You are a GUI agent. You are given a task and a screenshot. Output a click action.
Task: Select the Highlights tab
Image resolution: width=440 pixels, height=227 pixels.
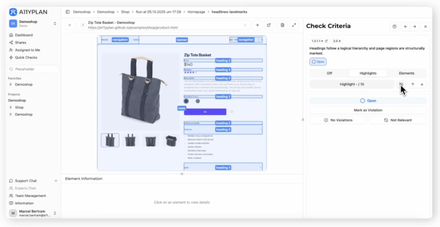[x=368, y=73]
